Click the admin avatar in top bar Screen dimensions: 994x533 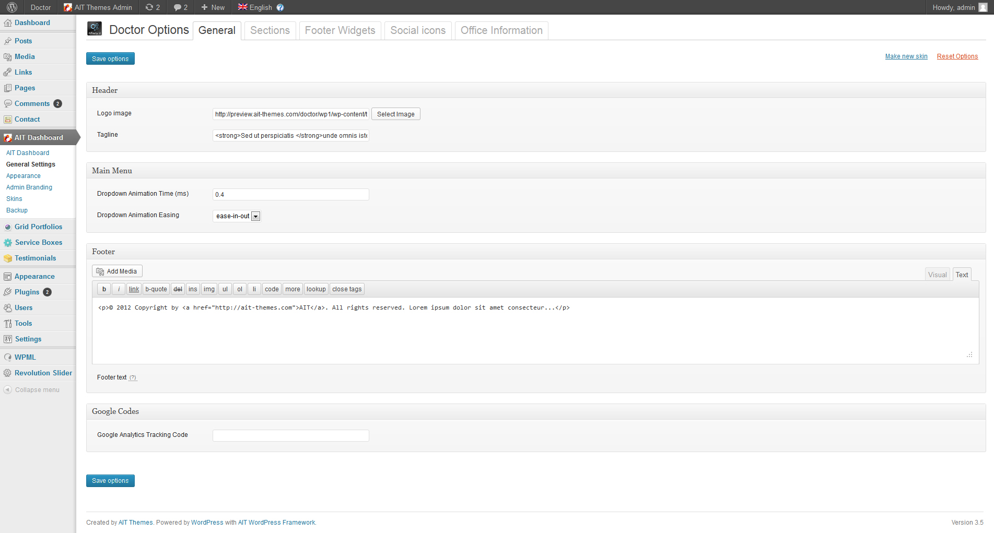983,7
